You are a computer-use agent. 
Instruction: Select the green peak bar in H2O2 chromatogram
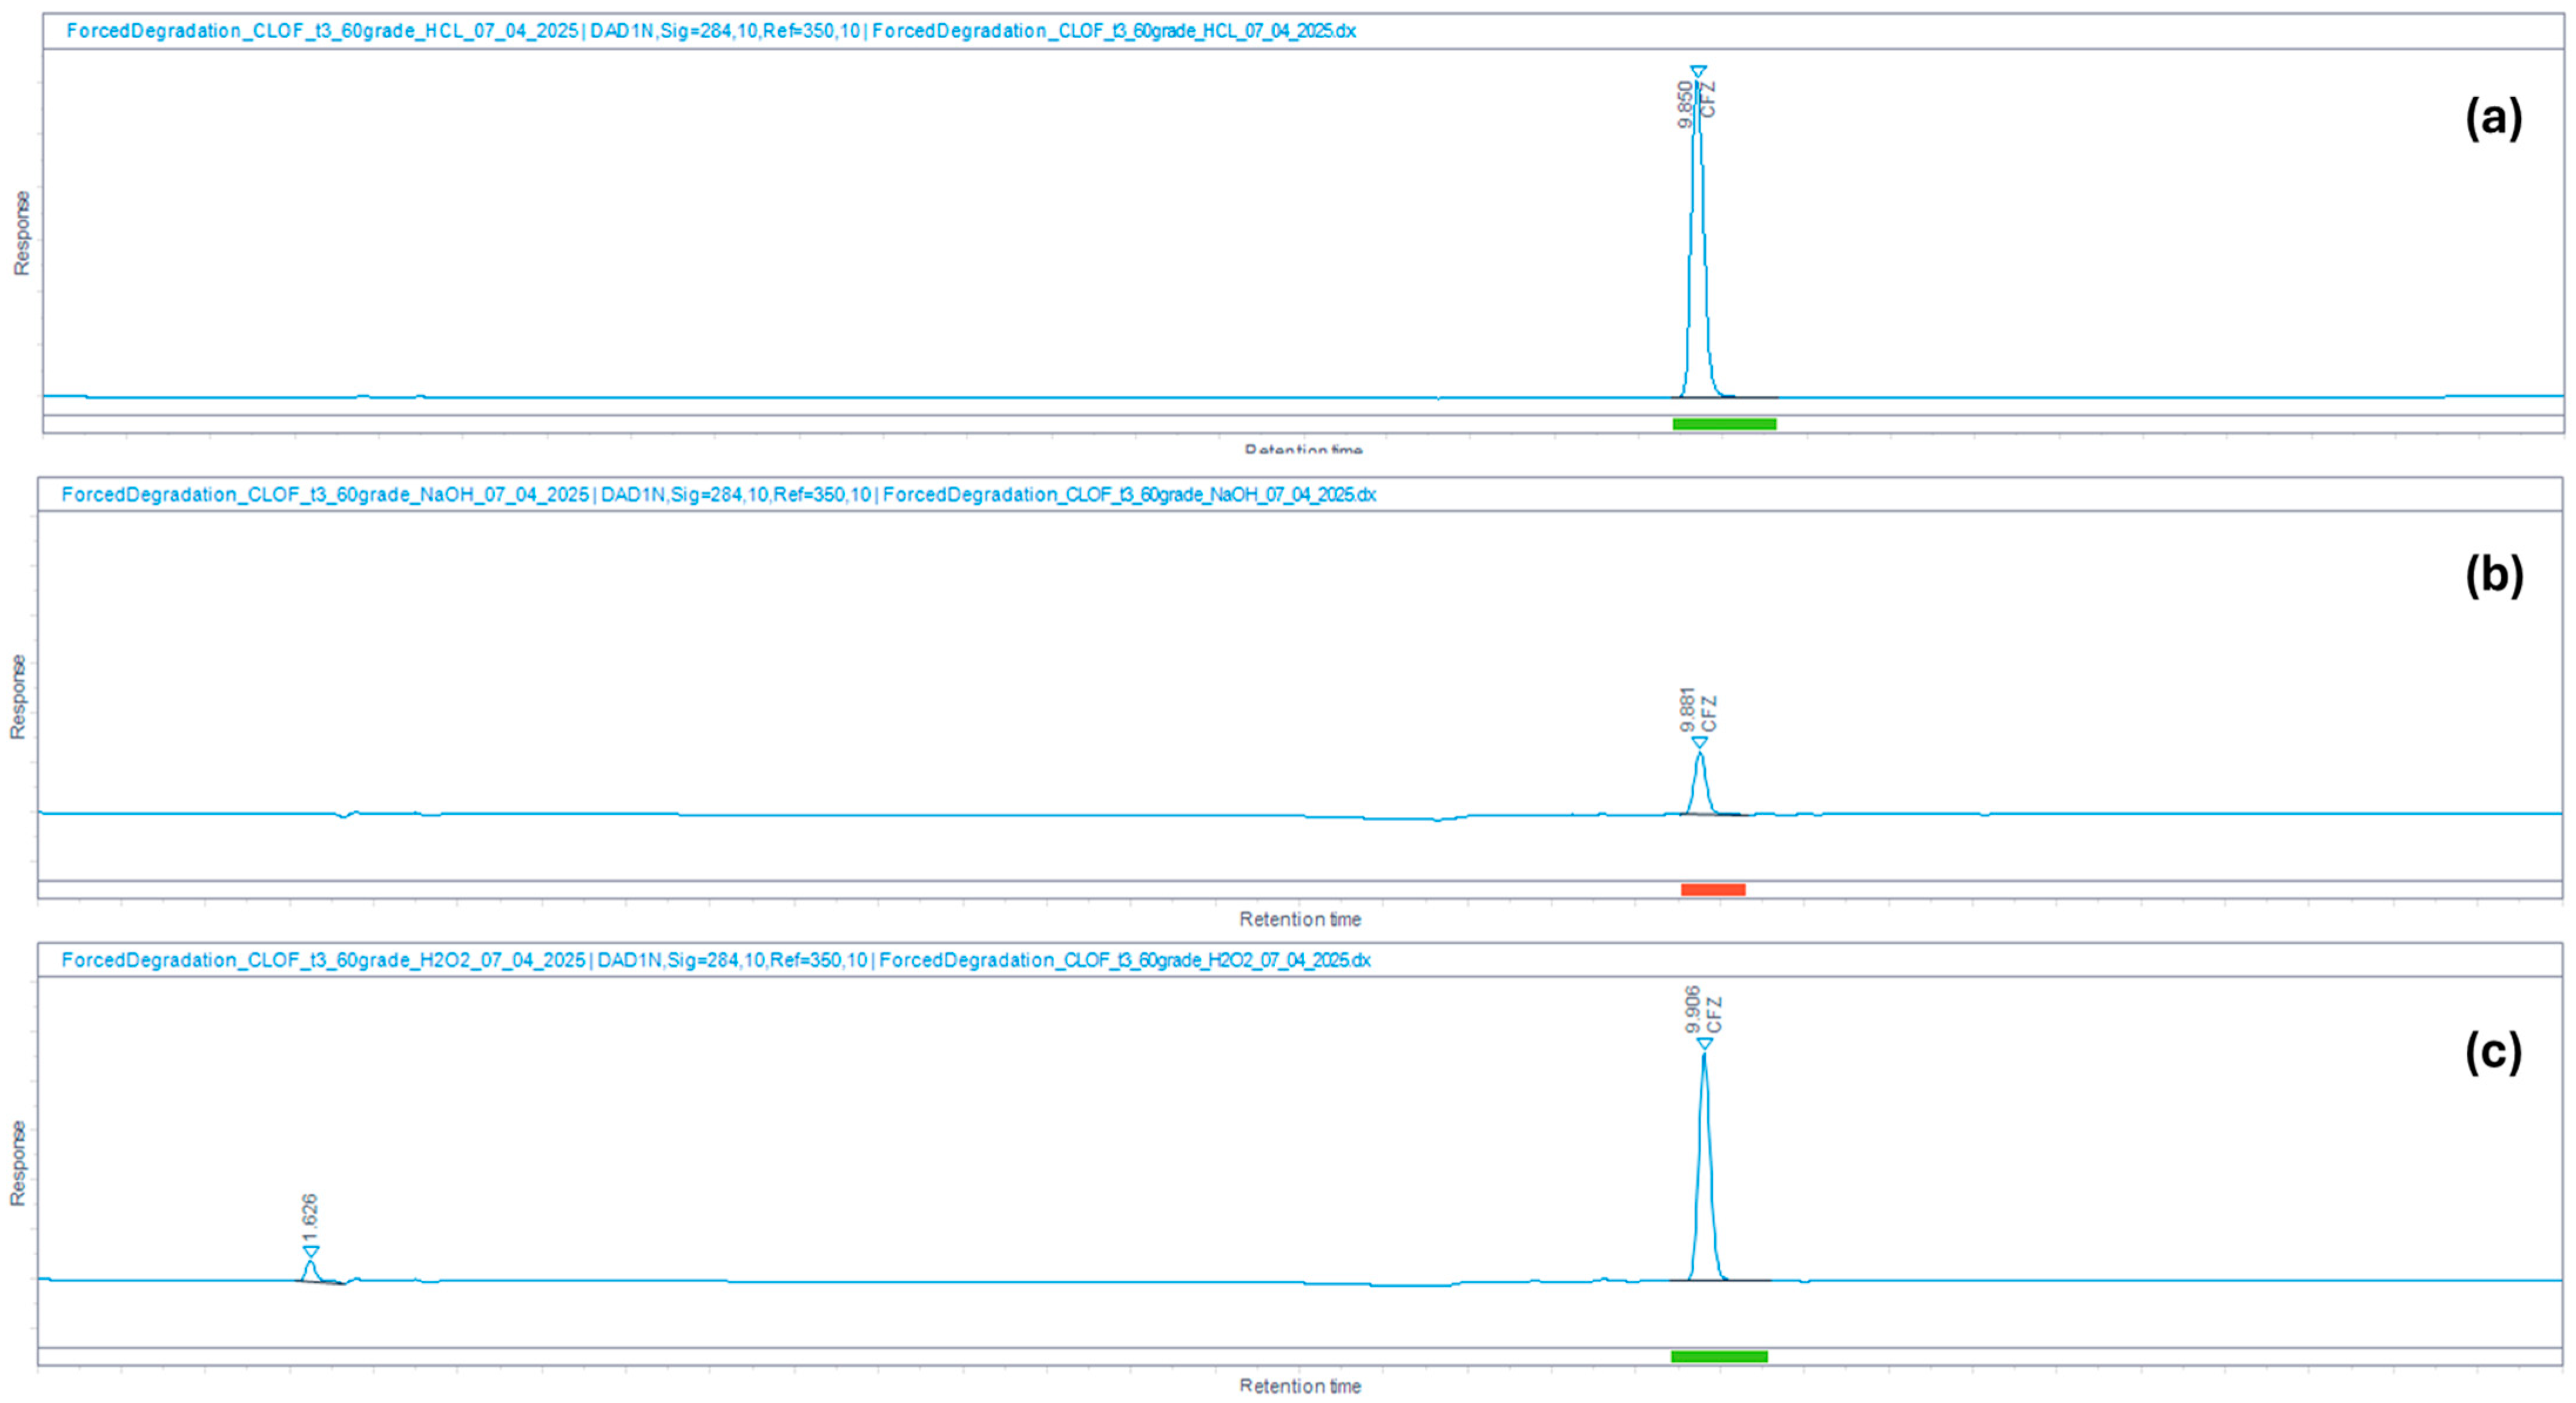coord(1719,1357)
